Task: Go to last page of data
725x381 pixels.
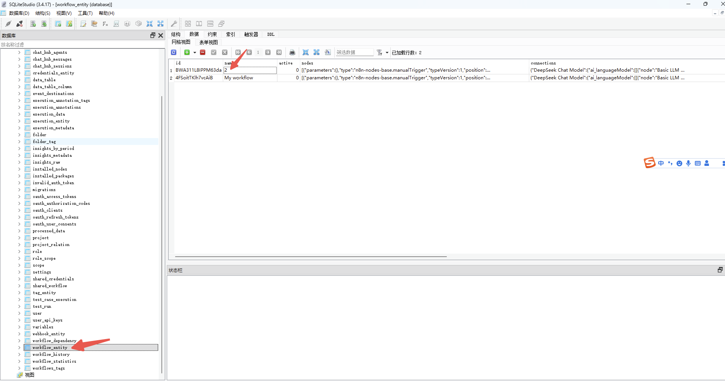Action: 279,52
